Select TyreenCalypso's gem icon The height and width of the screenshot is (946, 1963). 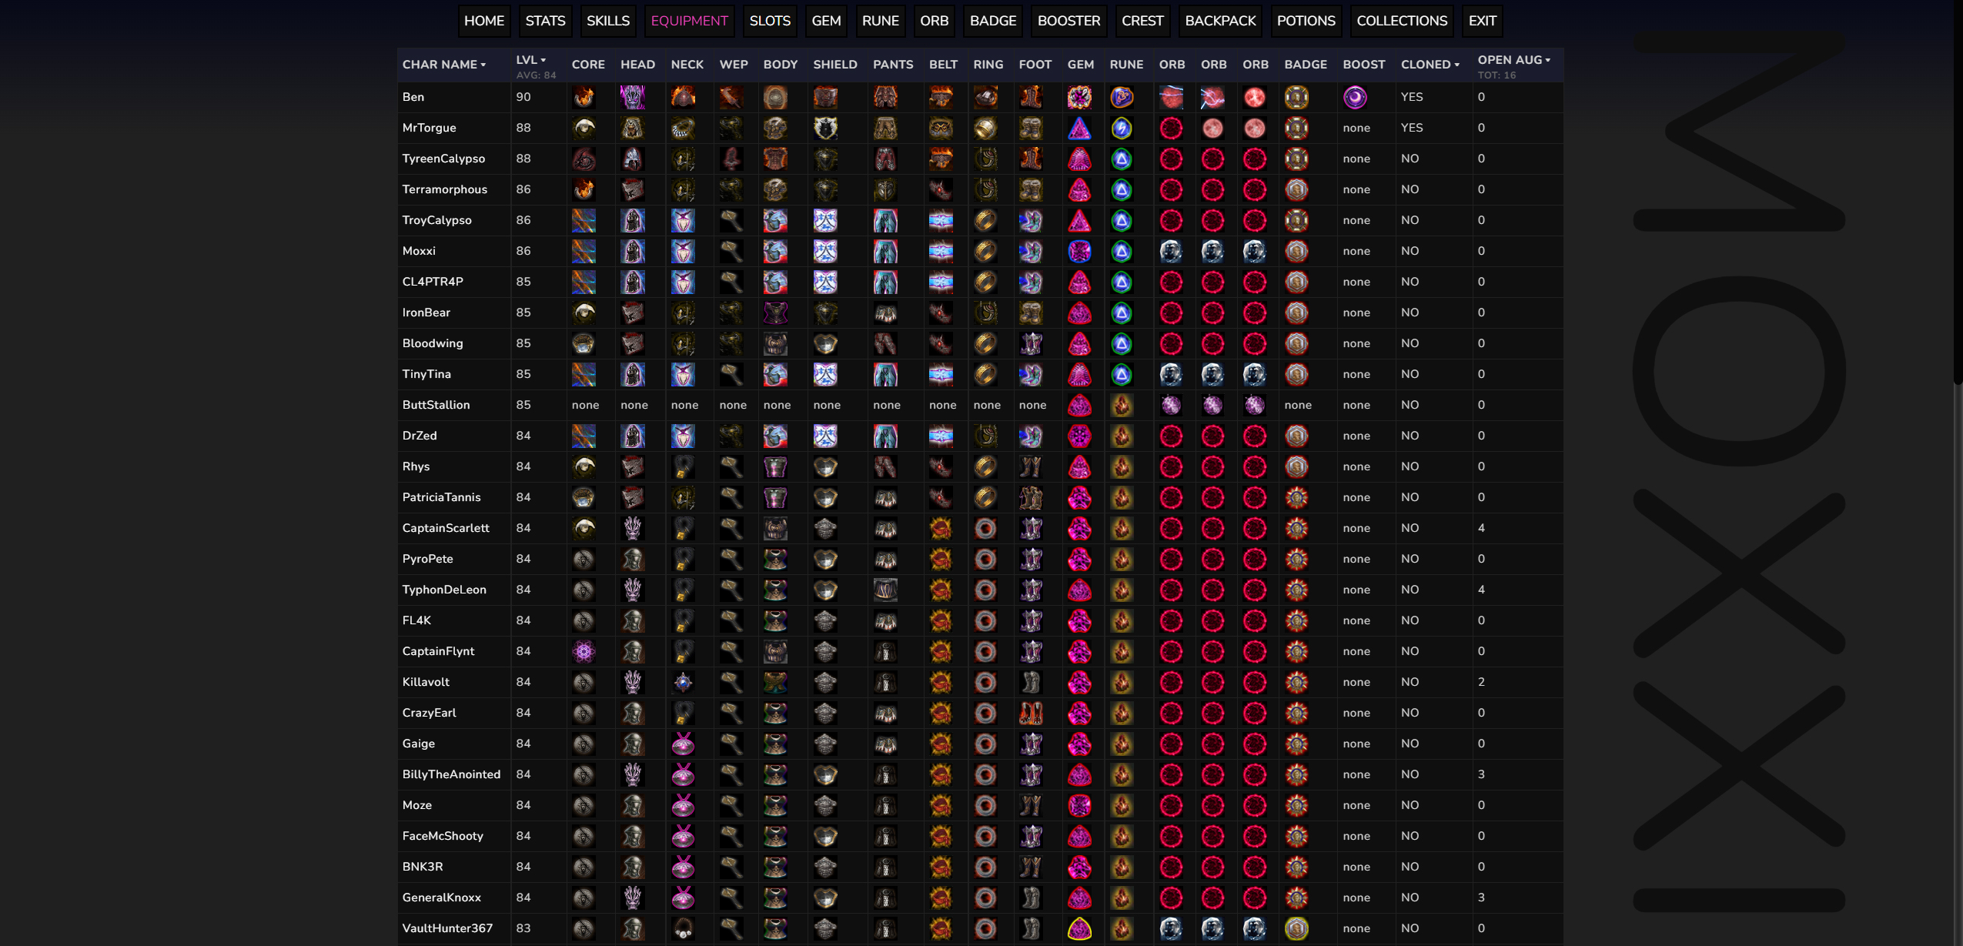click(1079, 159)
